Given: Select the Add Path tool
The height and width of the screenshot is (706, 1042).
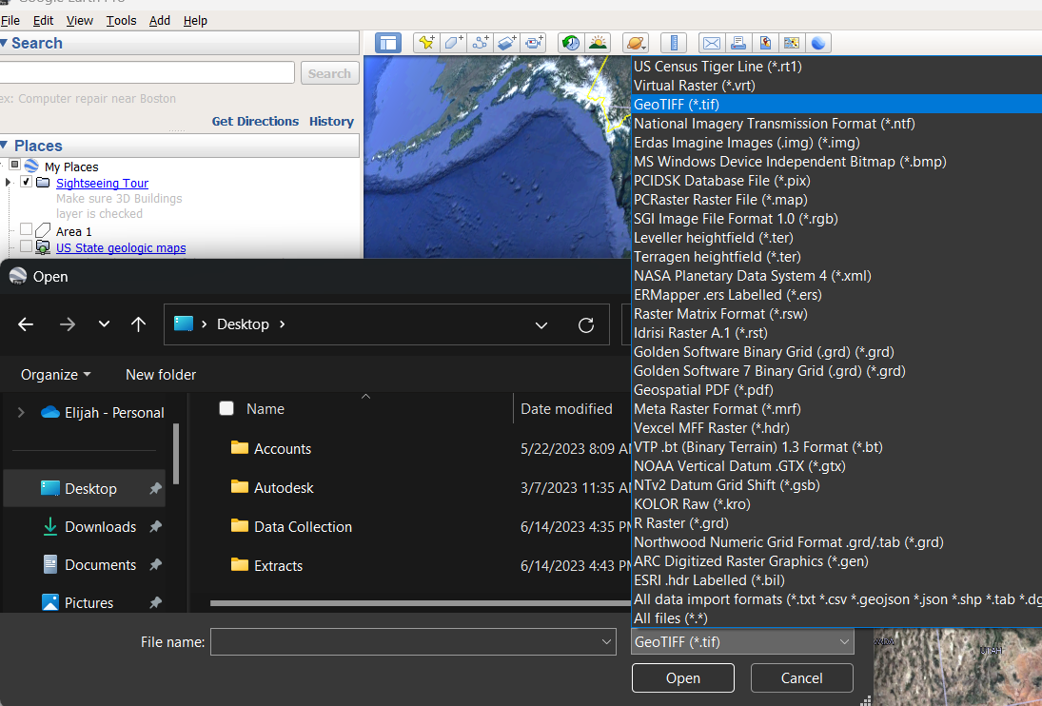Looking at the screenshot, I should 481,43.
